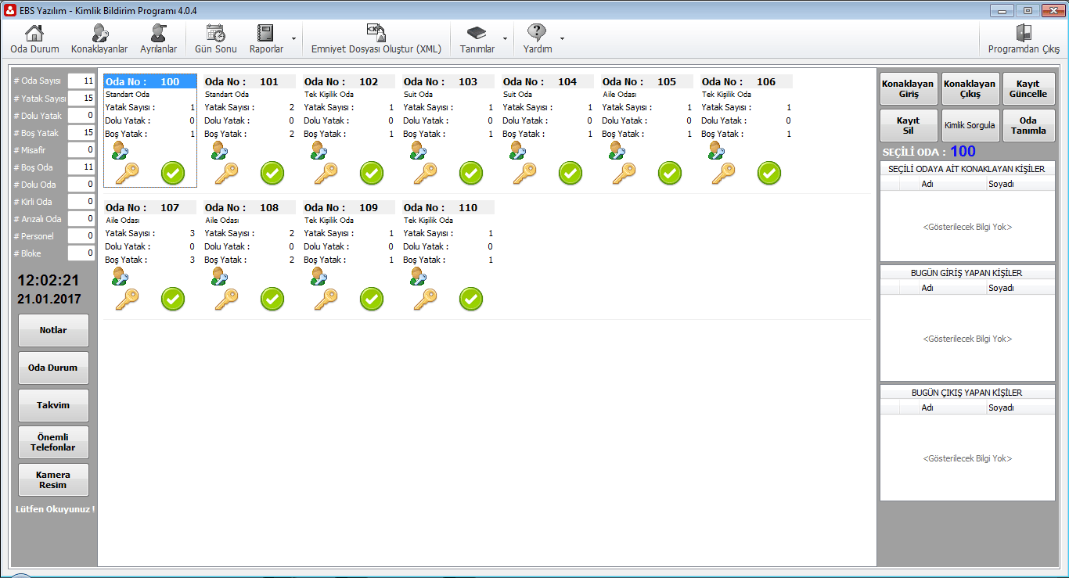
Task: Click the Personel value field
Action: click(81, 235)
